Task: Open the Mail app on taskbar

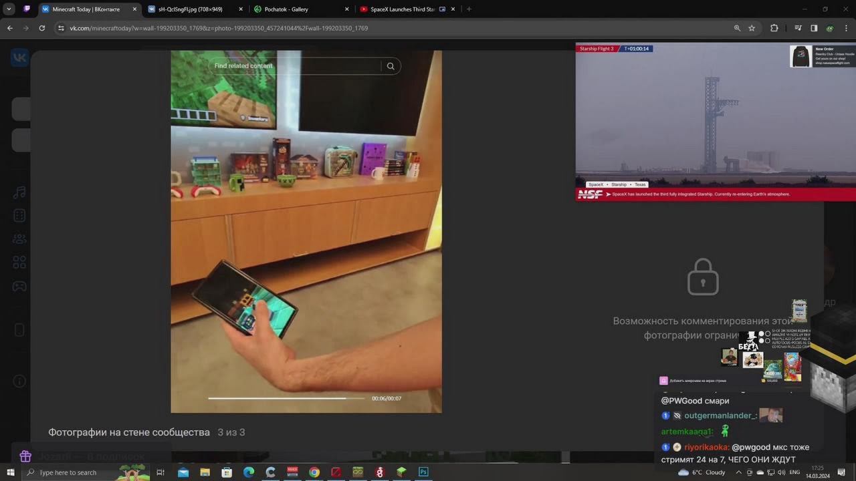Action: pyautogui.click(x=183, y=472)
